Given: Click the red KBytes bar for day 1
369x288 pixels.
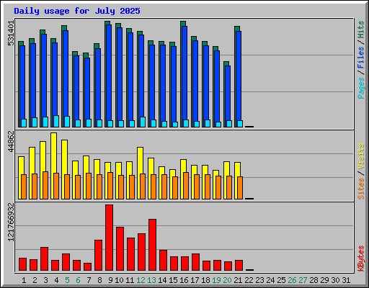Looking at the screenshot, I should pos(22,264).
